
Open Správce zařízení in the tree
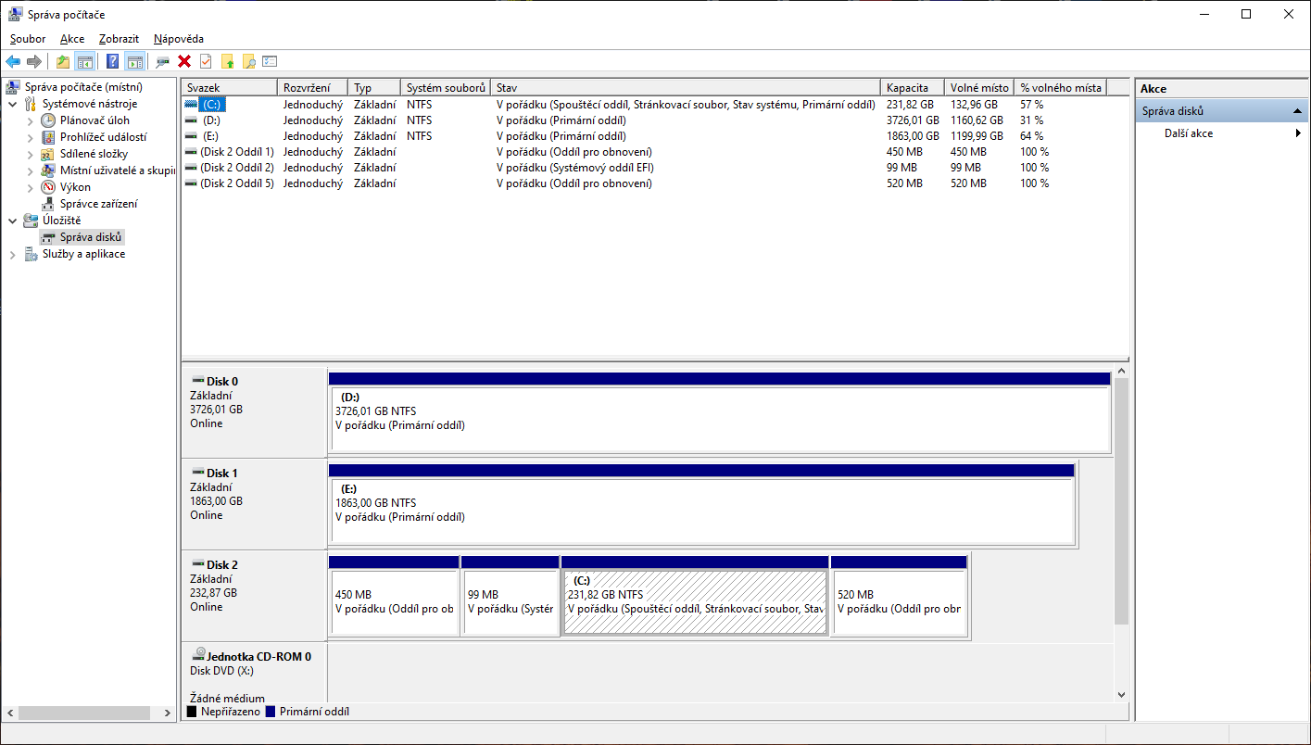[98, 204]
